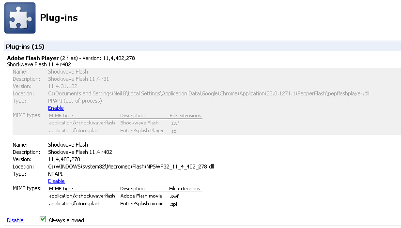
Task: Click File extensions header in enabled table
Action: tap(185, 189)
